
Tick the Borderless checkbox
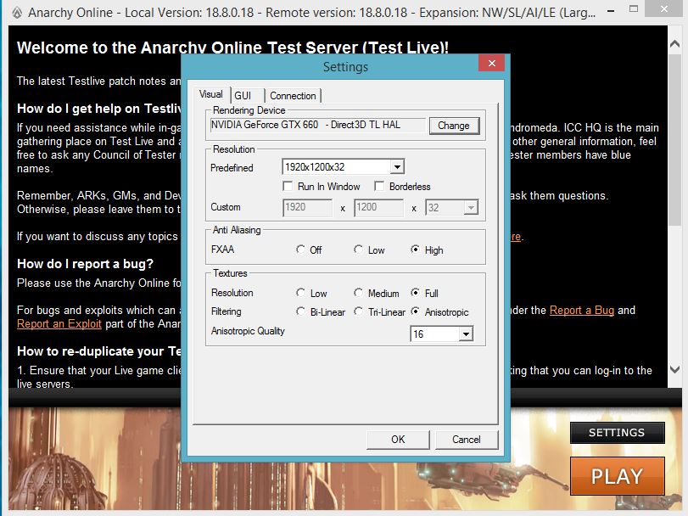click(379, 187)
